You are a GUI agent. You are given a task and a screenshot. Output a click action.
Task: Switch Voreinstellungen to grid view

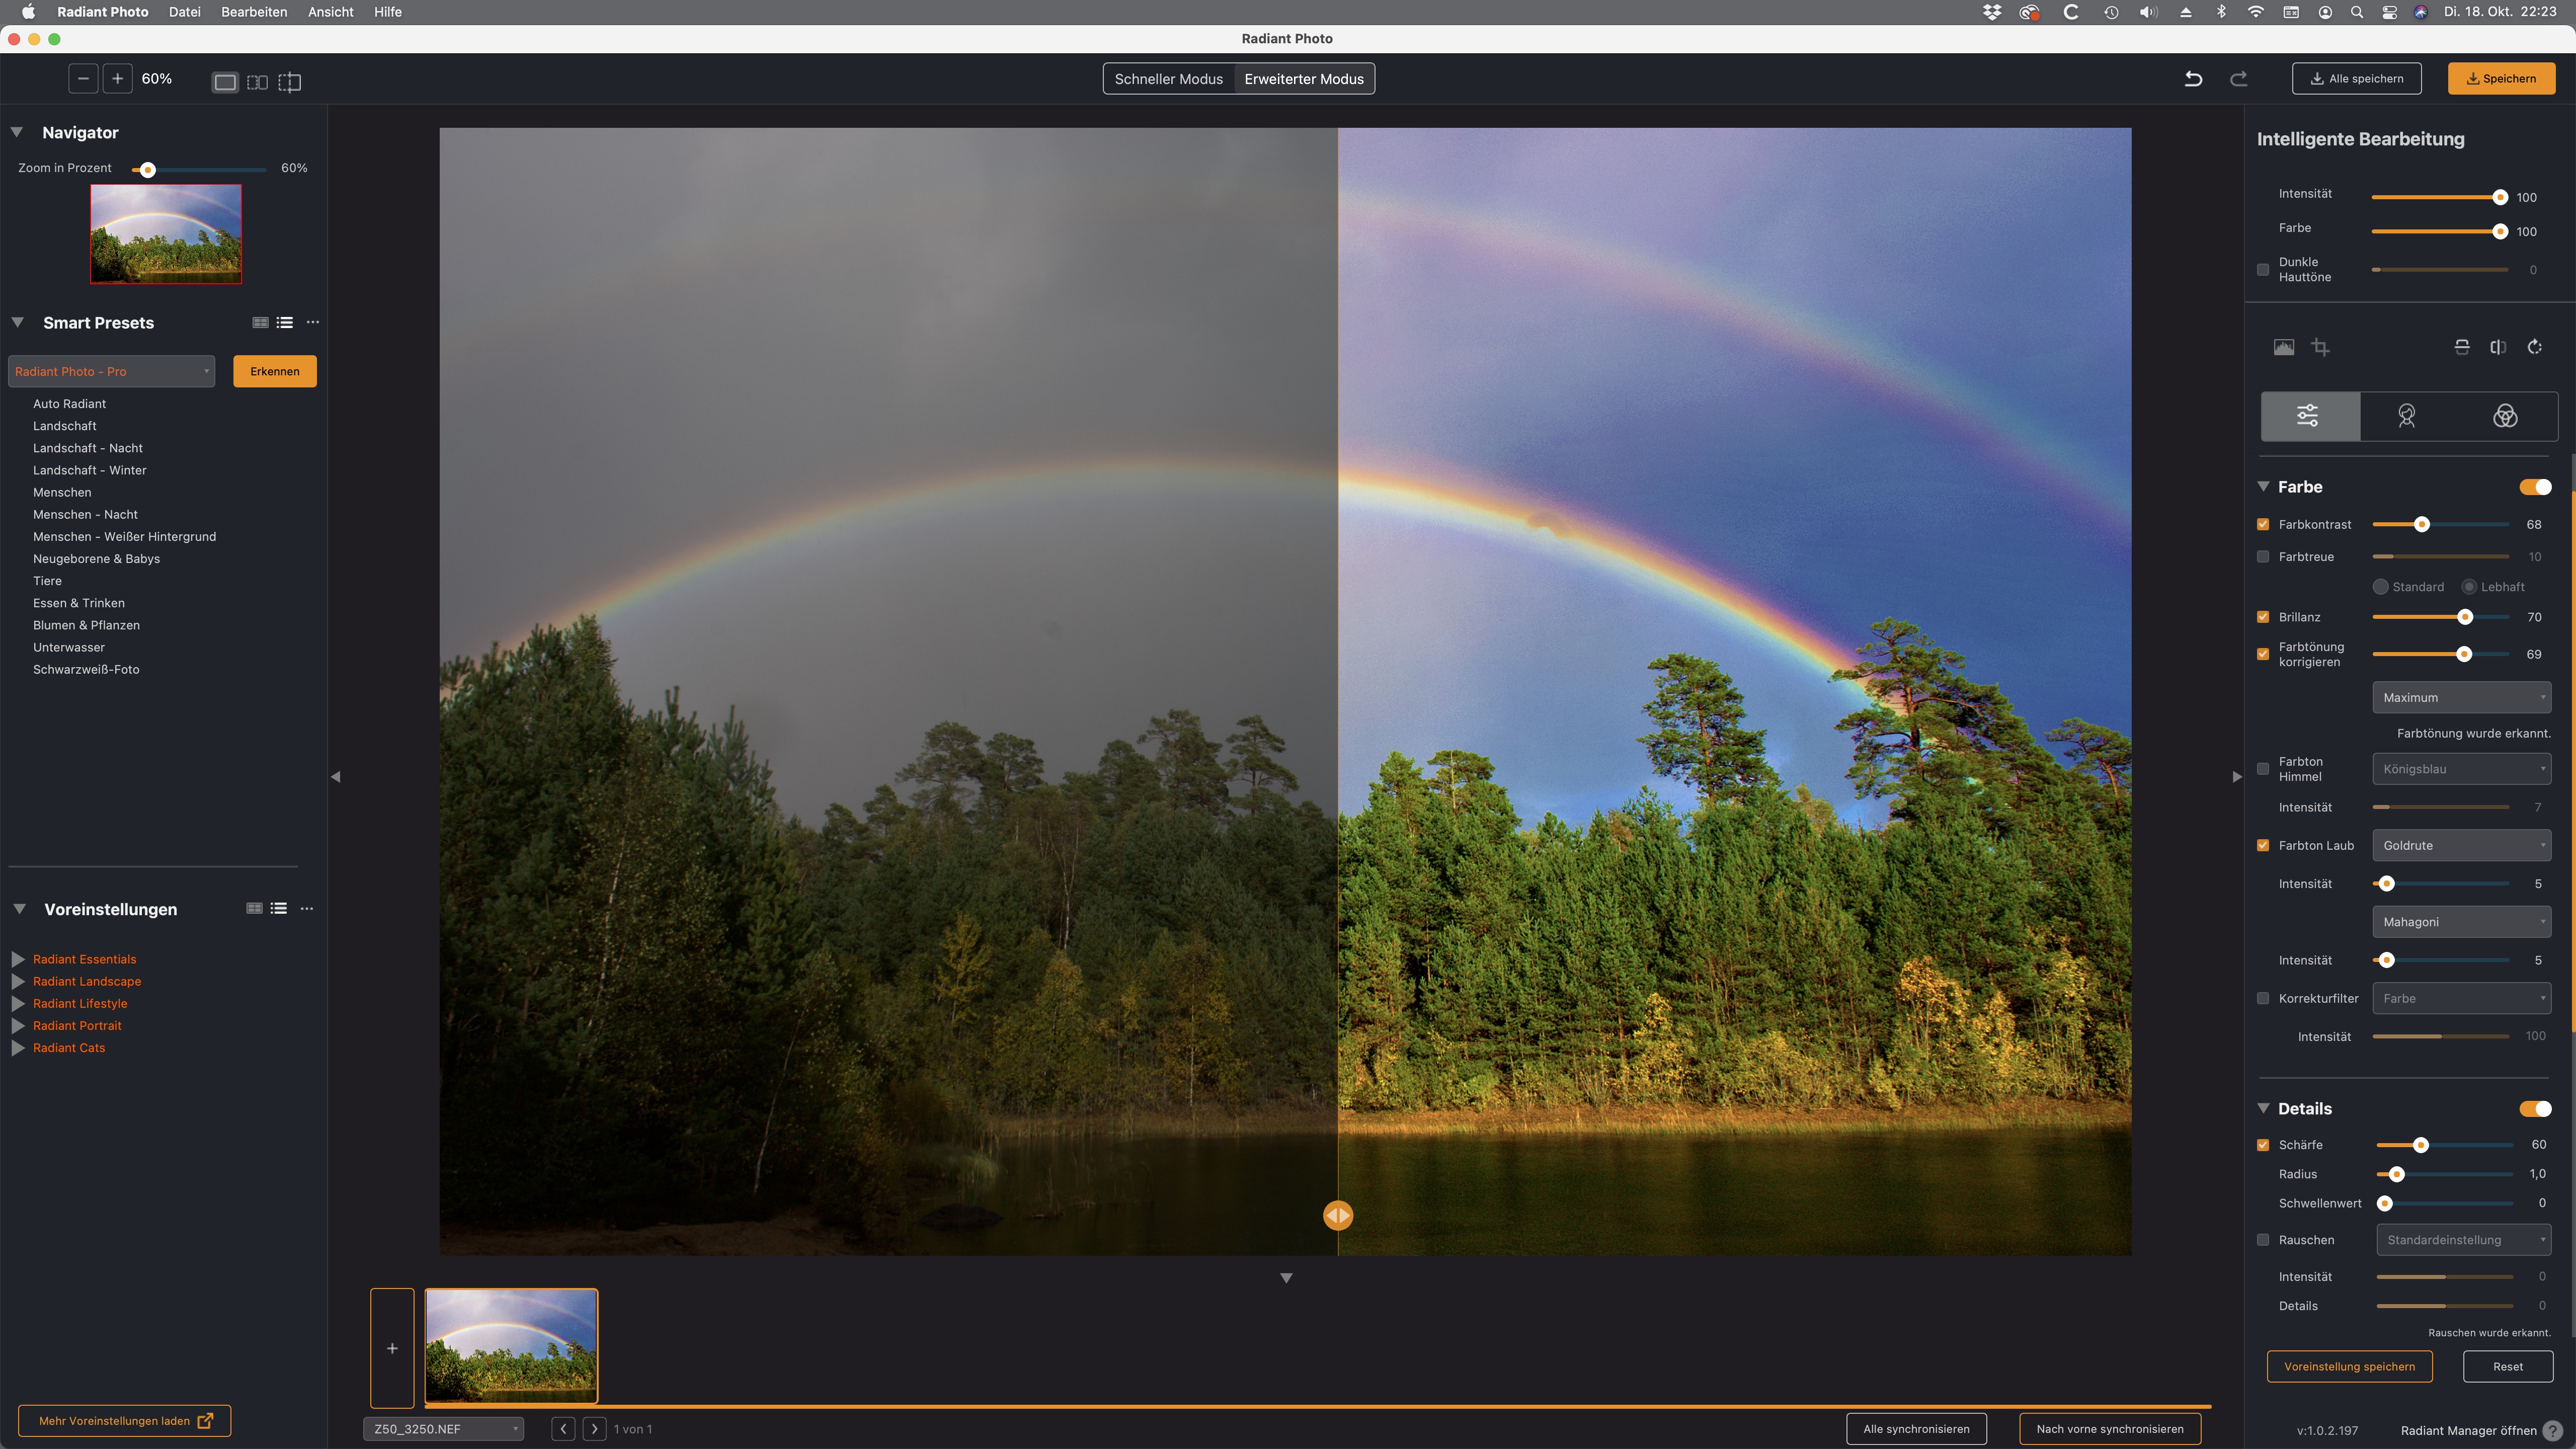(254, 908)
